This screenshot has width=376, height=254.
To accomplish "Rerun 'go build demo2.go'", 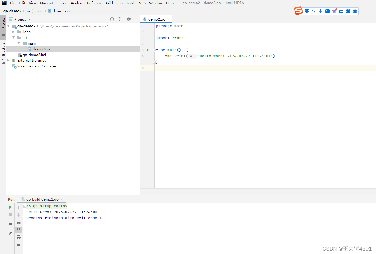I will 10,207.
